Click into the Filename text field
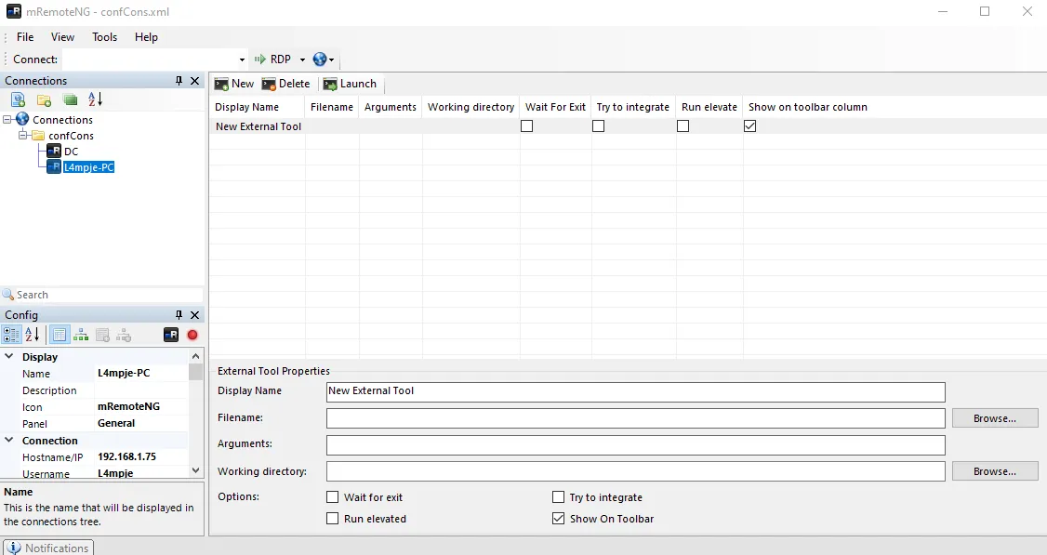 (636, 418)
